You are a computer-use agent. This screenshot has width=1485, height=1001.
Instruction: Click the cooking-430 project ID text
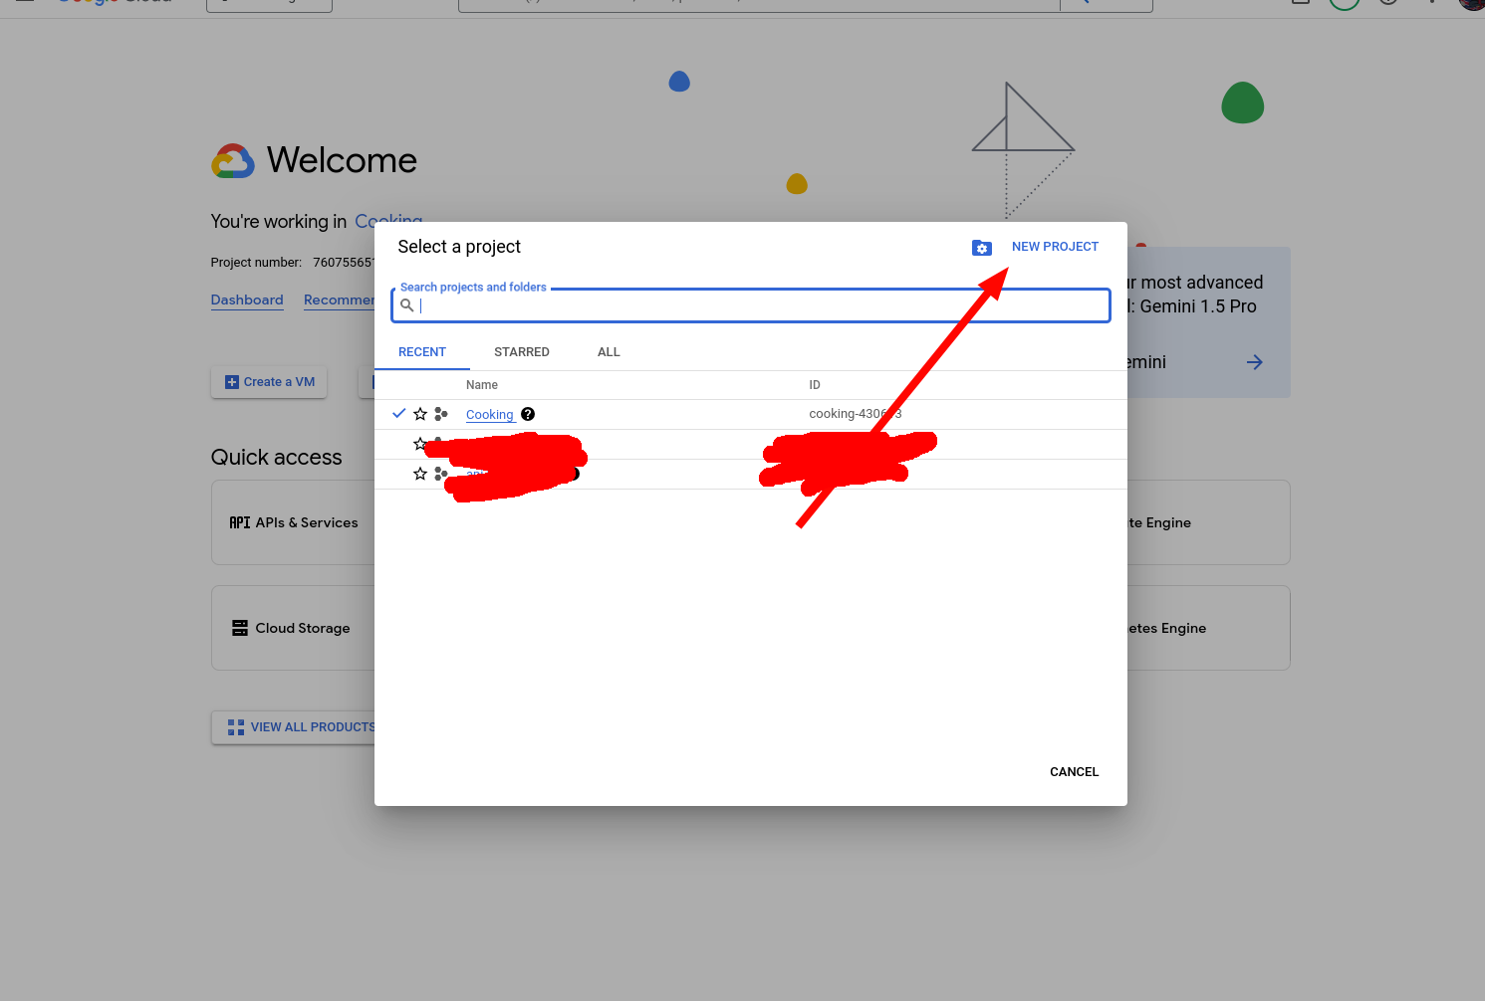point(855,414)
